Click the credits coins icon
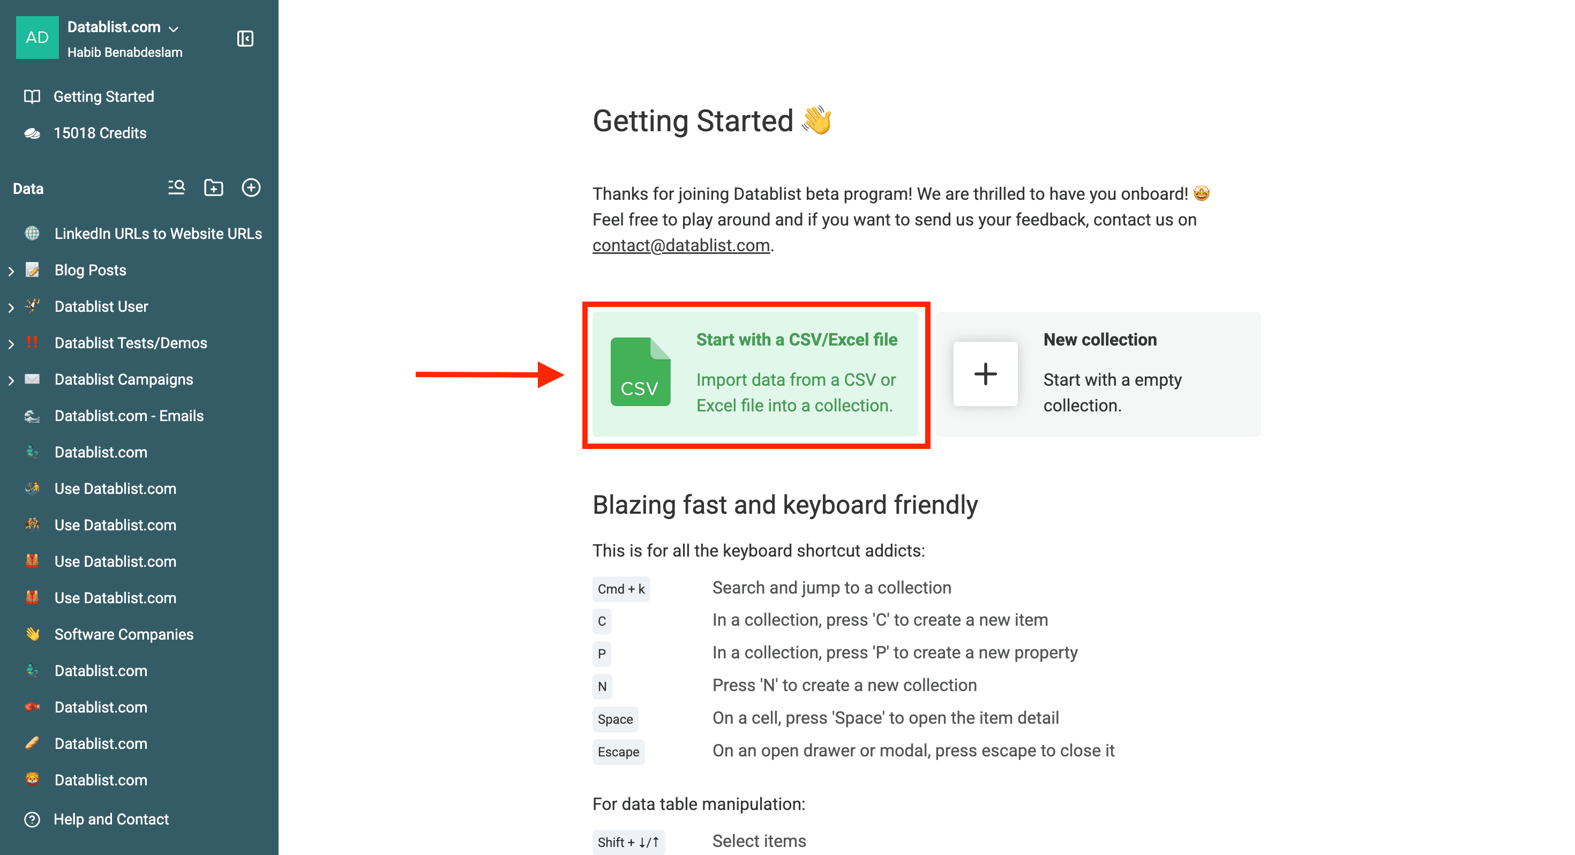The image size is (1575, 855). pyautogui.click(x=32, y=133)
